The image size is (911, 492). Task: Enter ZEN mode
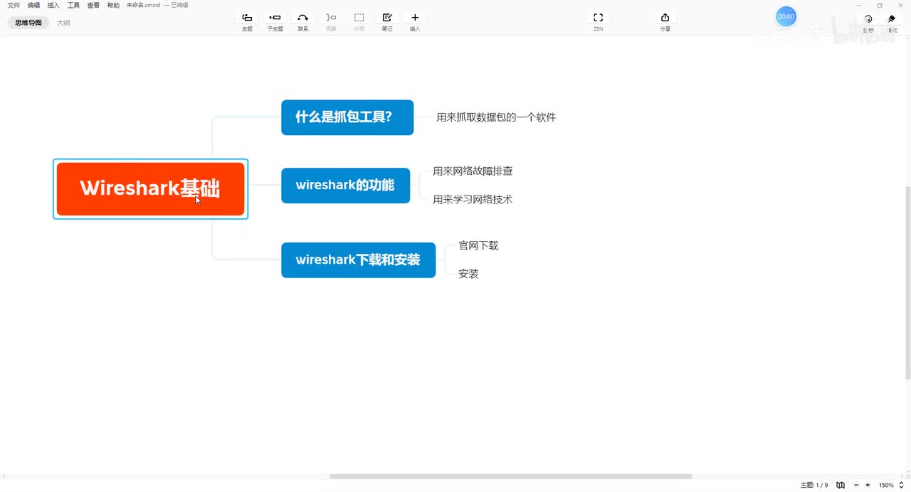pos(598,18)
